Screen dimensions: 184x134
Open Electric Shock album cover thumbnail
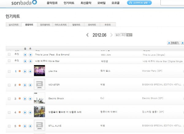(x=40, y=98)
